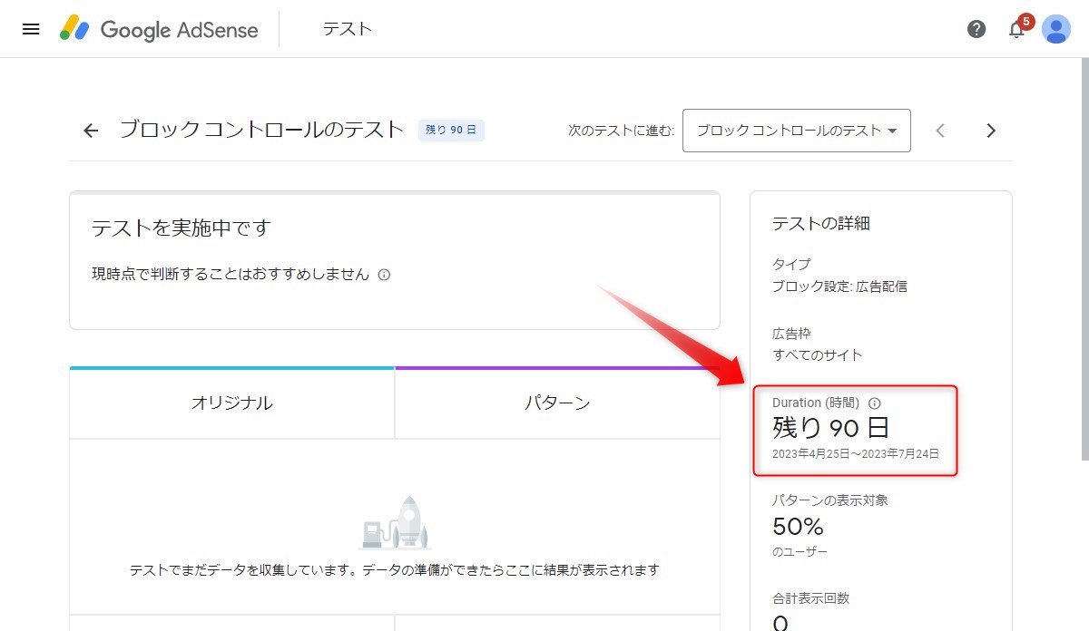Viewport: 1089px width, 631px height.
Task: Select the パターン column header
Action: [557, 403]
